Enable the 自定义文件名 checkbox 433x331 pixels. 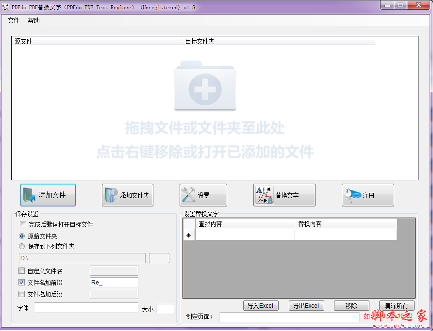[x=21, y=270]
